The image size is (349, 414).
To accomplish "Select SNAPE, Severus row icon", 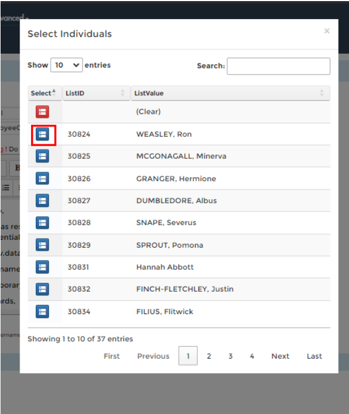I will [42, 223].
